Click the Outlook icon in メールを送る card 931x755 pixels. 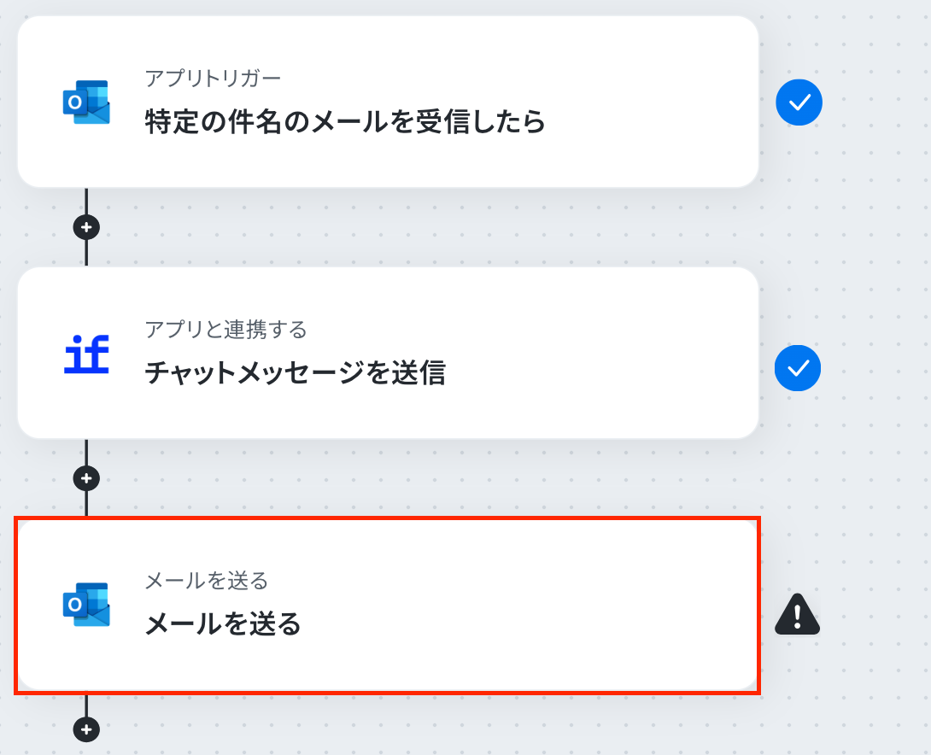coord(86,605)
